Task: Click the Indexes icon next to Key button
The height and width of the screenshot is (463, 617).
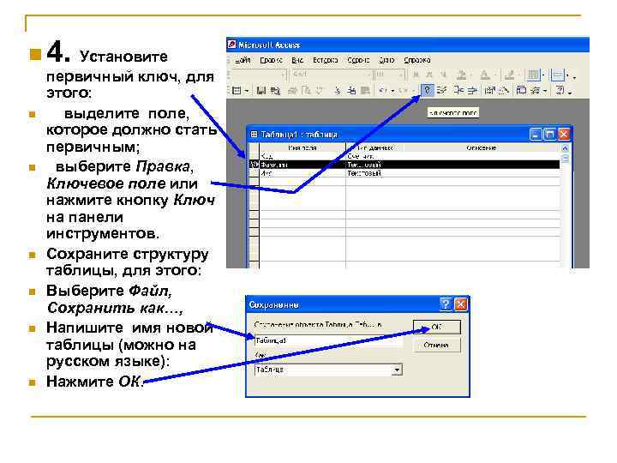Action: click(442, 91)
